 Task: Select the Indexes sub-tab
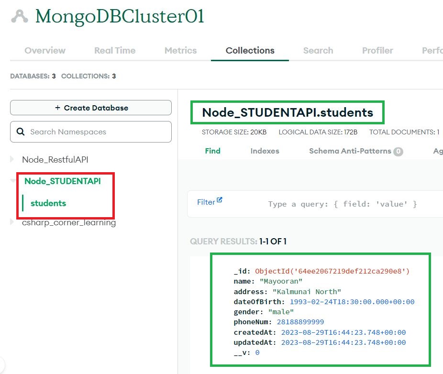point(265,151)
